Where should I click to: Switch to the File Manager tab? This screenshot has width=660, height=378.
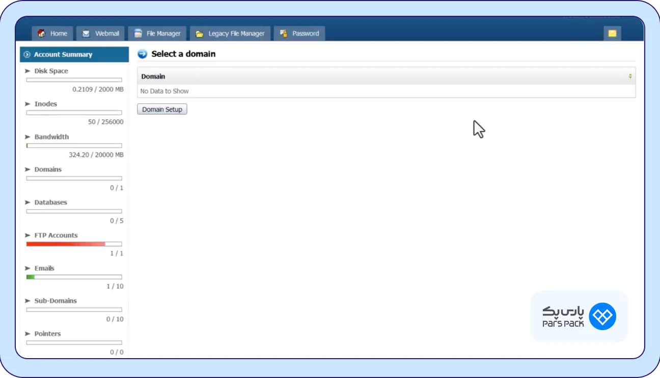(157, 34)
